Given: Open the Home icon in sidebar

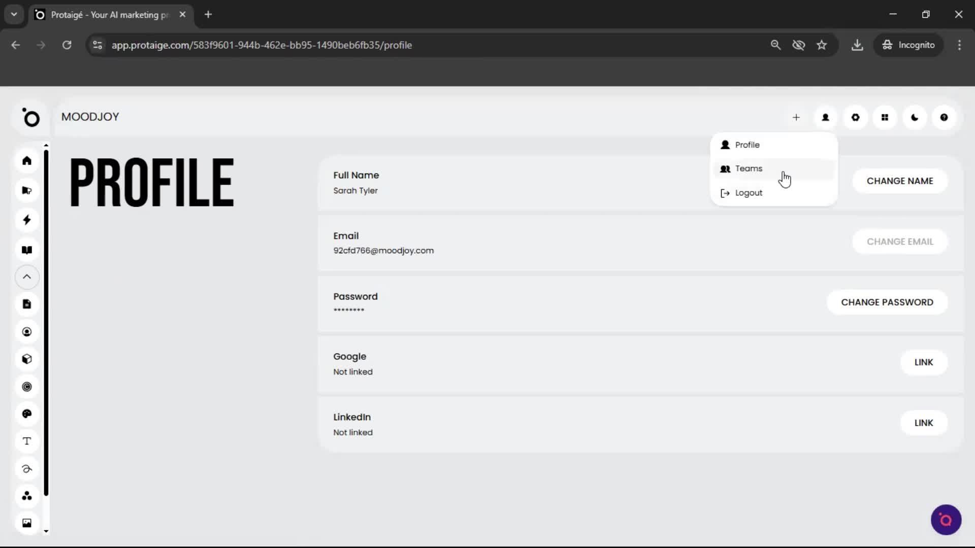Looking at the screenshot, I should (27, 161).
